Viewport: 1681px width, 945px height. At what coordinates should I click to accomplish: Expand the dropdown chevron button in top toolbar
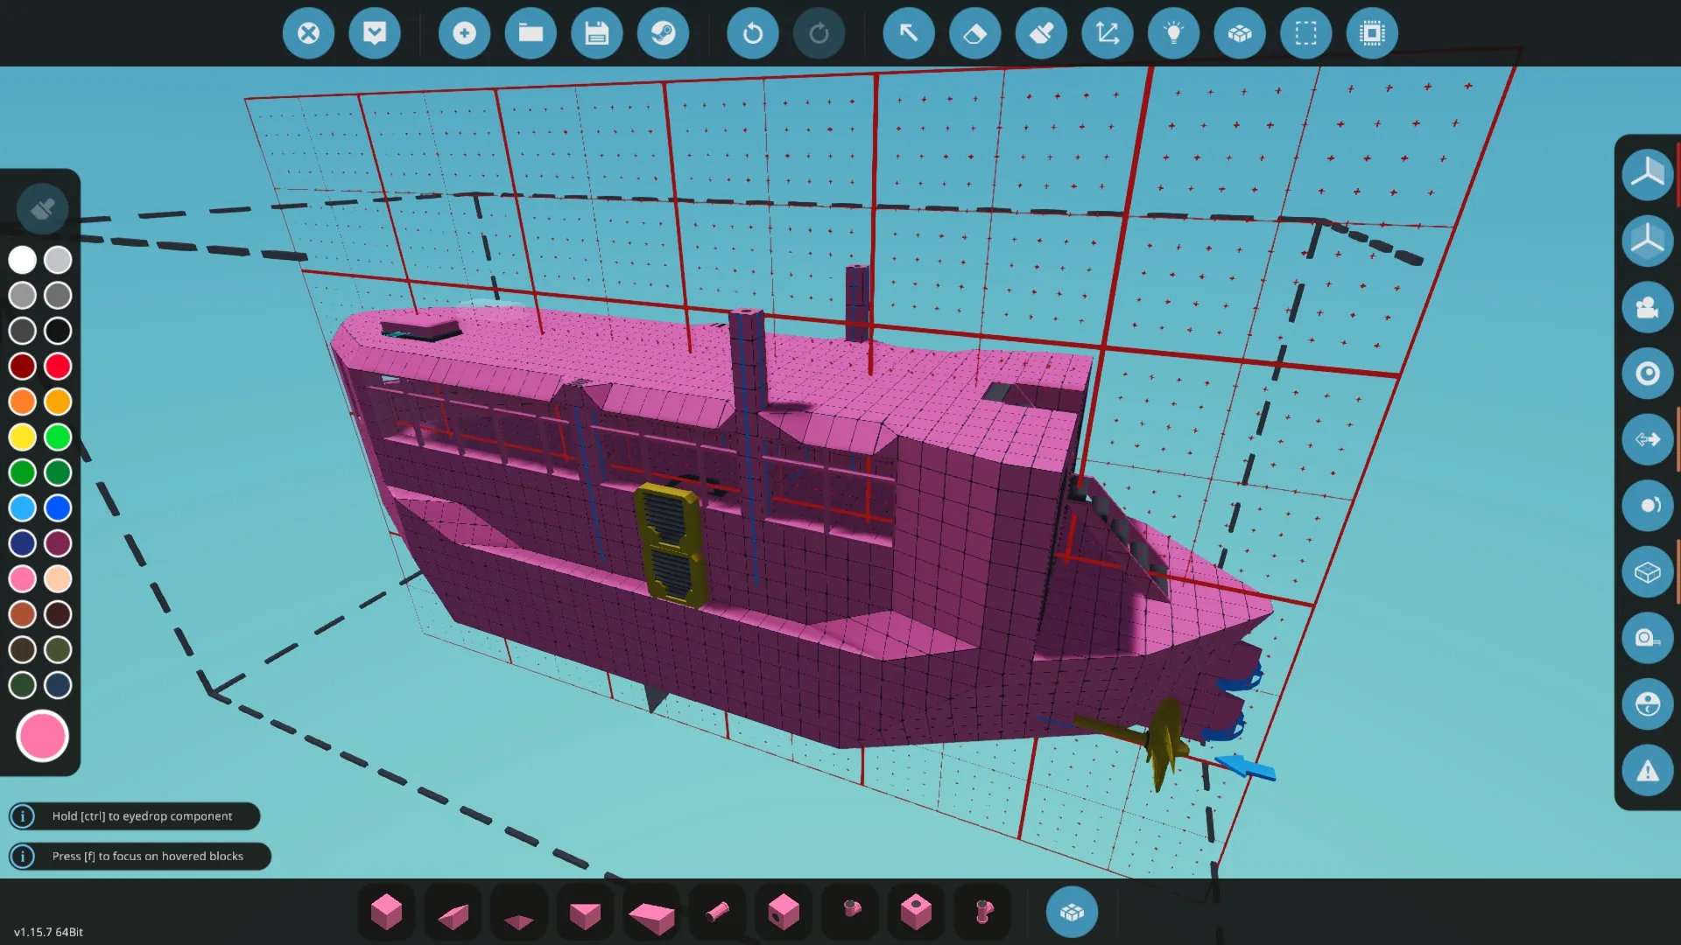(x=375, y=33)
